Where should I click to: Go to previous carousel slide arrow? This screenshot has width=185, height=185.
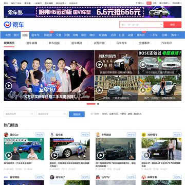click(6, 76)
